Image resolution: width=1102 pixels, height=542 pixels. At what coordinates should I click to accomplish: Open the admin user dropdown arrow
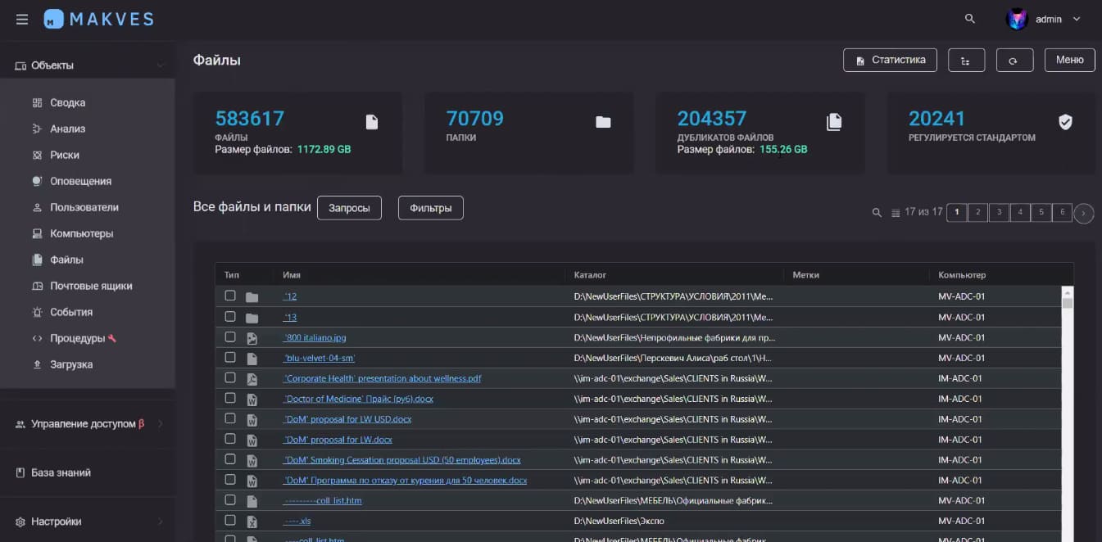1077,19
